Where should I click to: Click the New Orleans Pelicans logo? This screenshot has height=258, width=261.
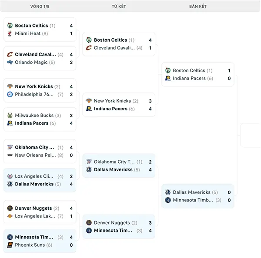click(10, 155)
